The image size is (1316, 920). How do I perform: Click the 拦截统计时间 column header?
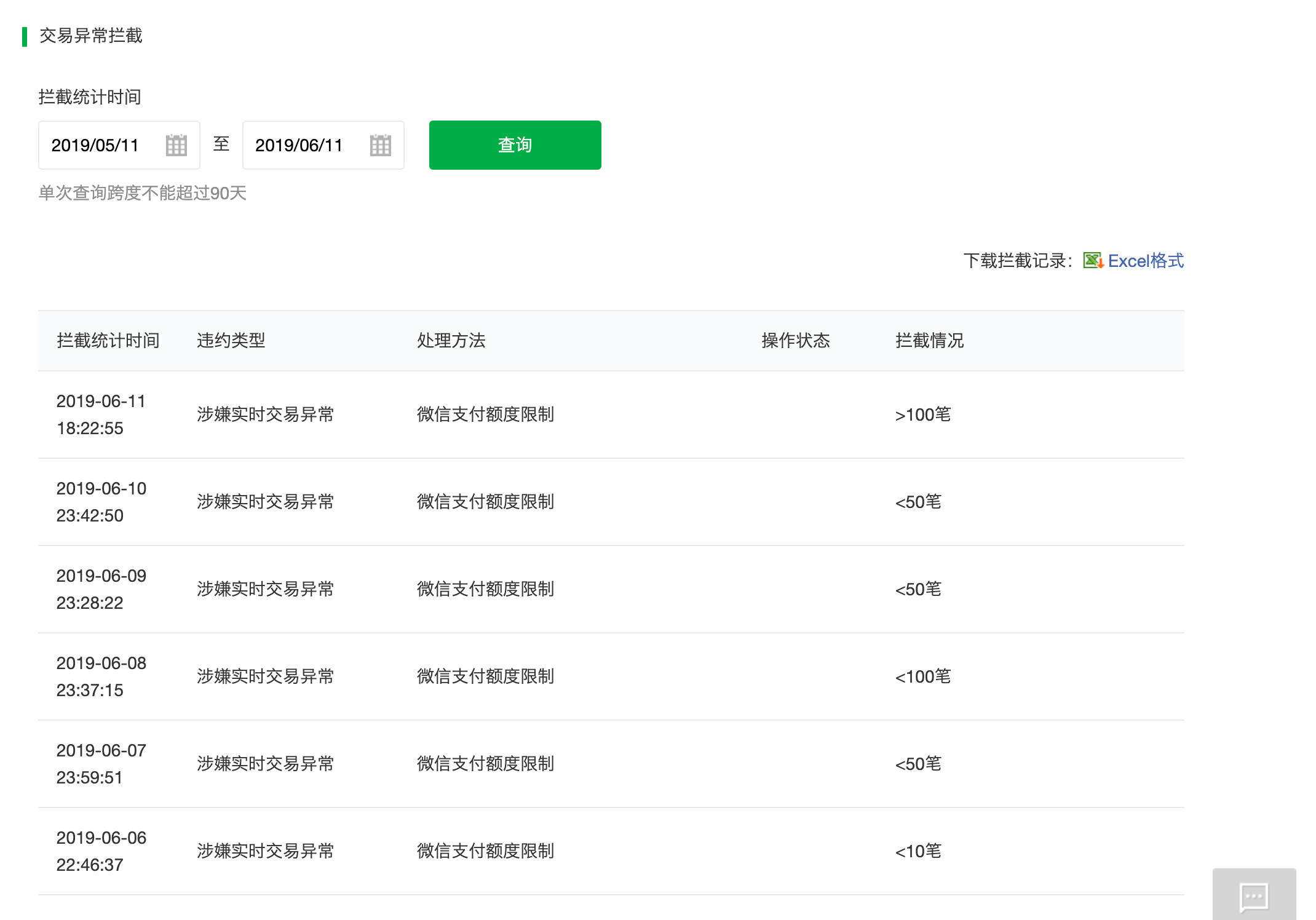click(x=108, y=341)
